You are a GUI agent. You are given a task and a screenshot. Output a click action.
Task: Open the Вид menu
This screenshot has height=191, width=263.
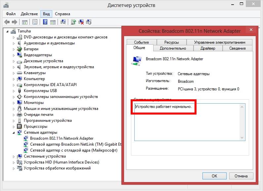point(46,14)
